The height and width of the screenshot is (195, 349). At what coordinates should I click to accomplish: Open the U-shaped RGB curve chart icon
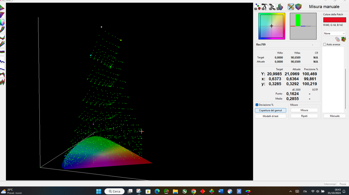[2, 37]
